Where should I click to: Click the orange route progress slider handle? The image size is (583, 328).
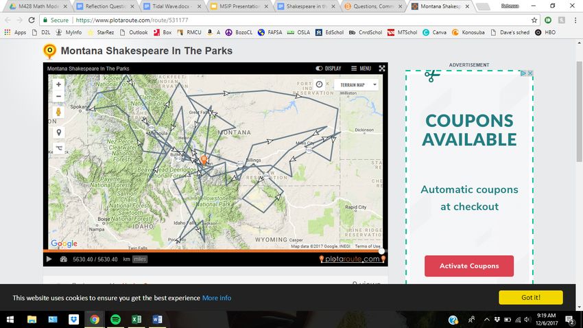pos(381,251)
